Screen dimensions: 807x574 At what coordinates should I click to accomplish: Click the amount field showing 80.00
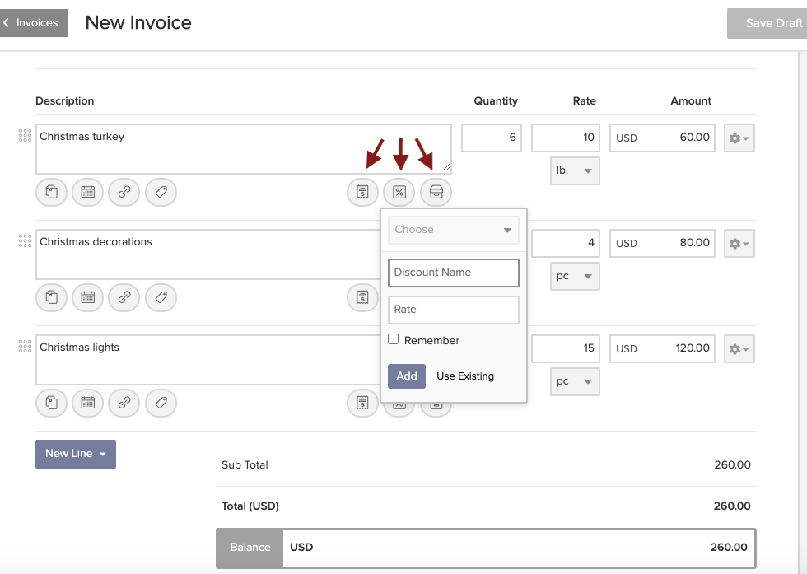[x=662, y=243]
